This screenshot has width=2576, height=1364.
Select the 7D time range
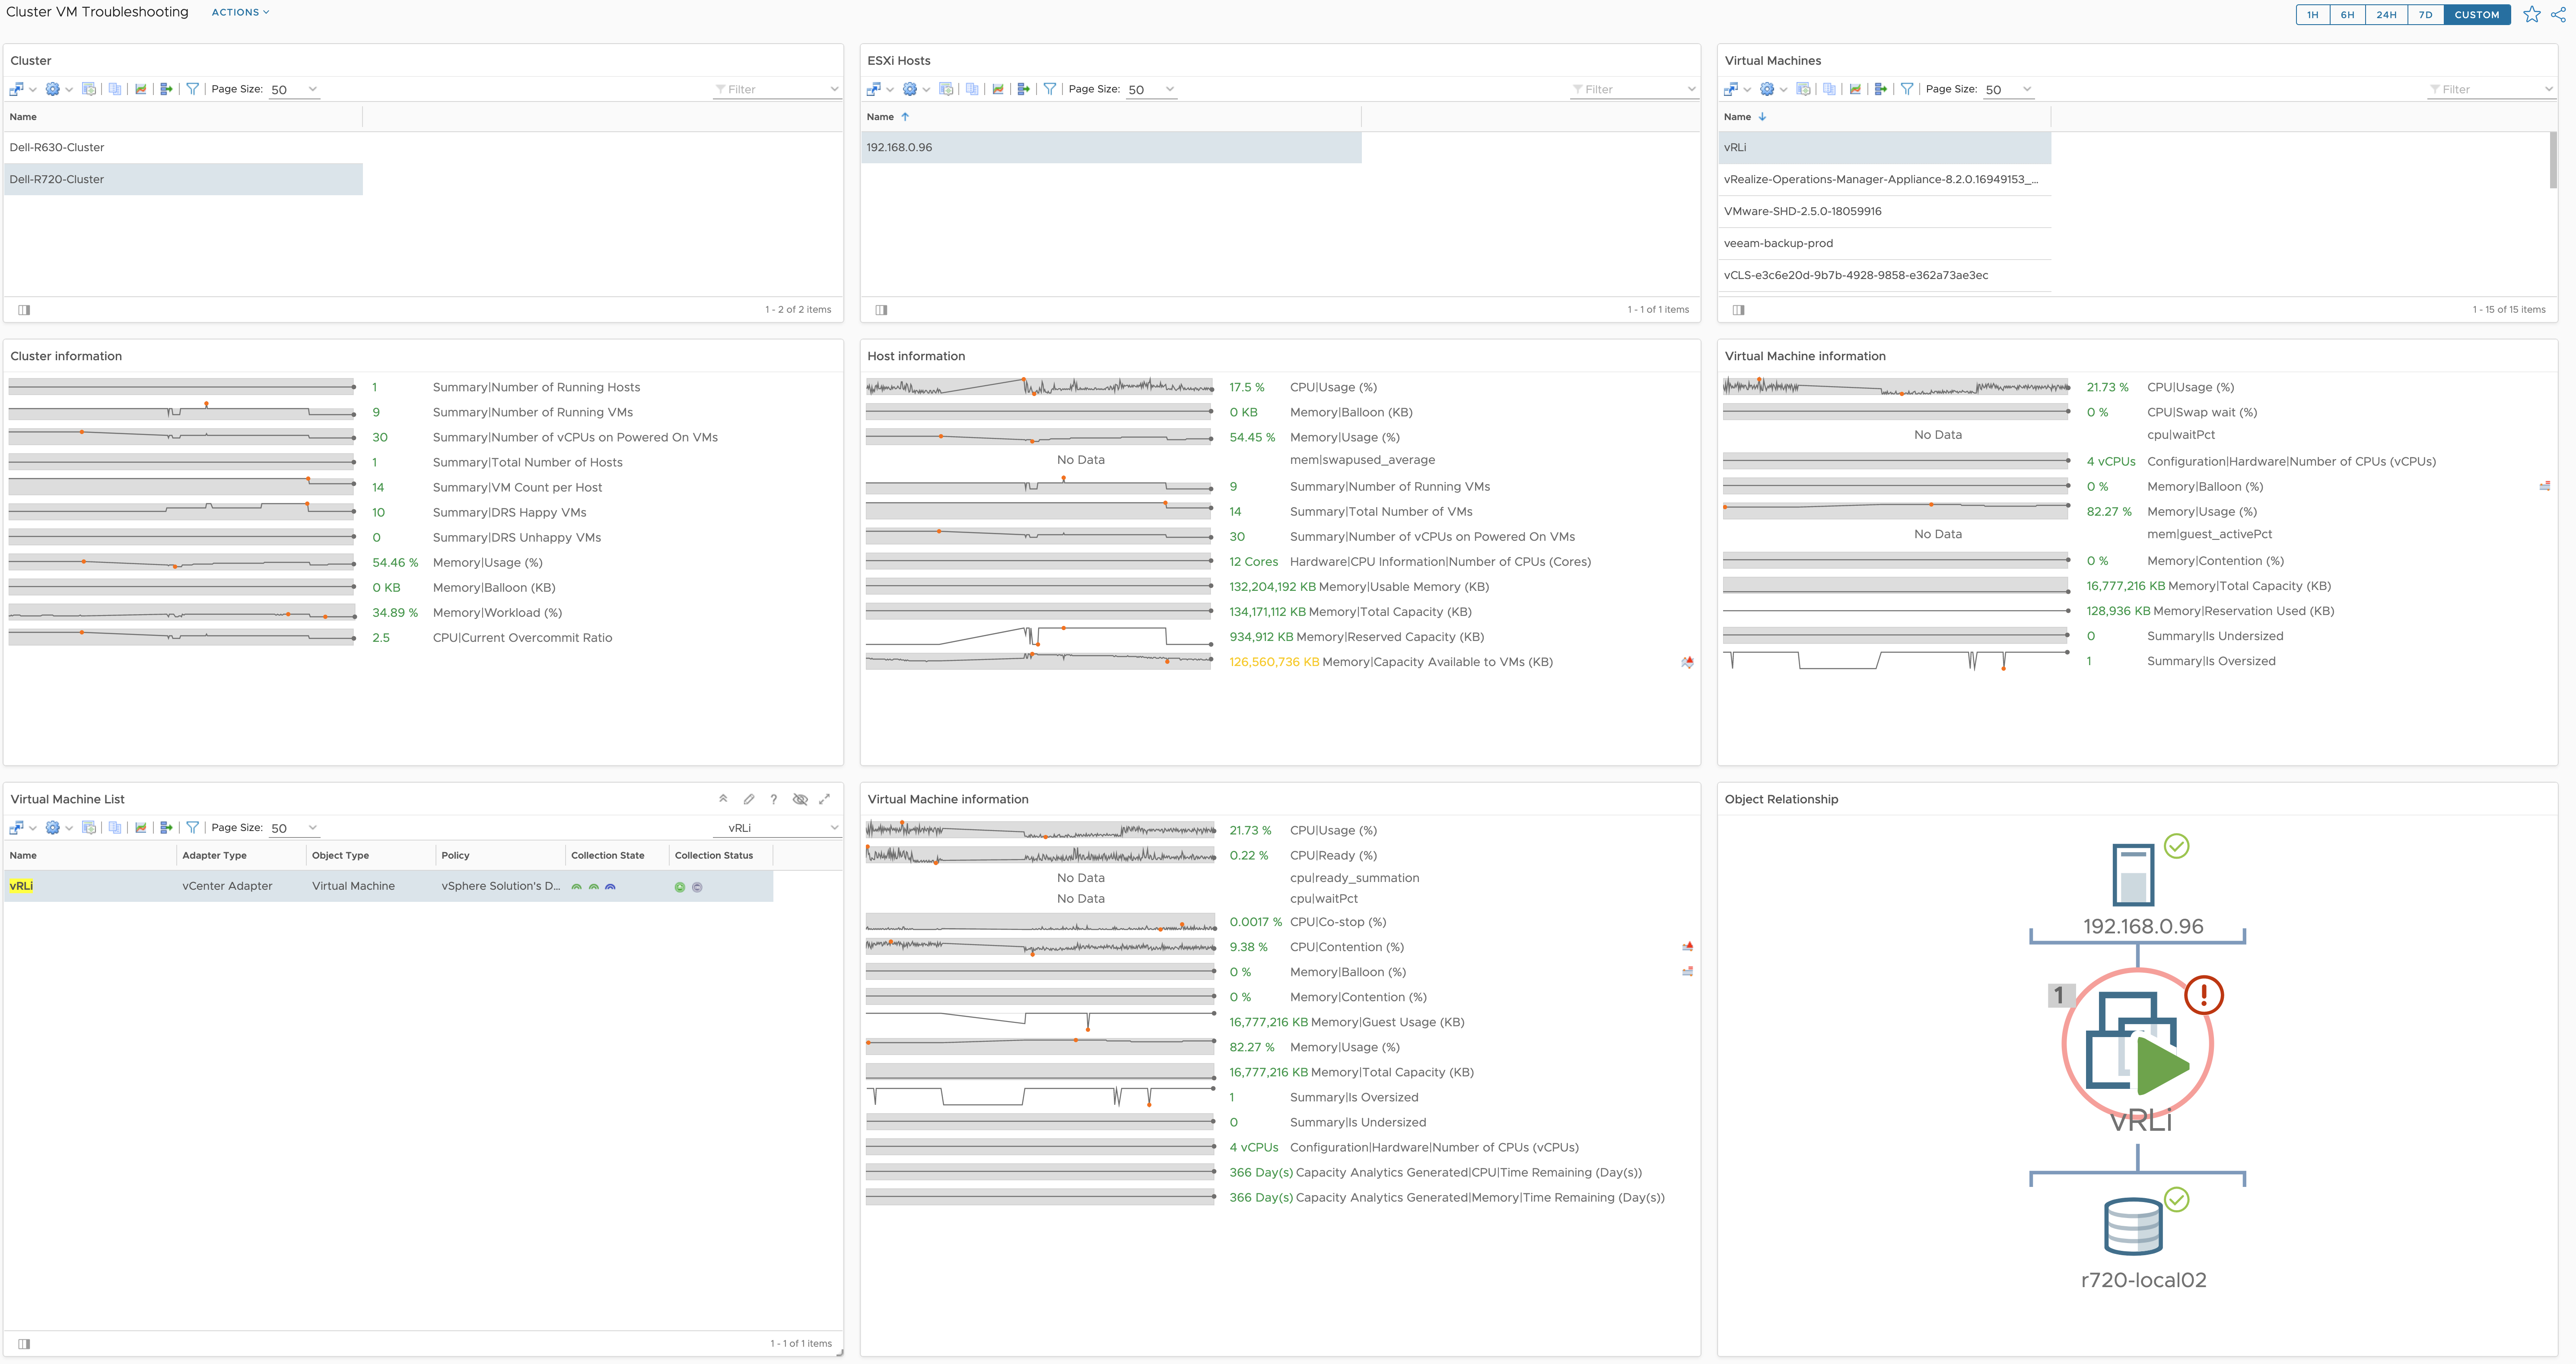[2425, 15]
